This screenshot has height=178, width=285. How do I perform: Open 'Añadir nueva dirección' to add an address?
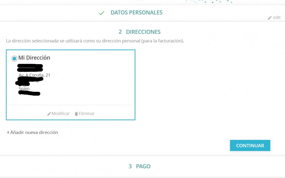32,132
